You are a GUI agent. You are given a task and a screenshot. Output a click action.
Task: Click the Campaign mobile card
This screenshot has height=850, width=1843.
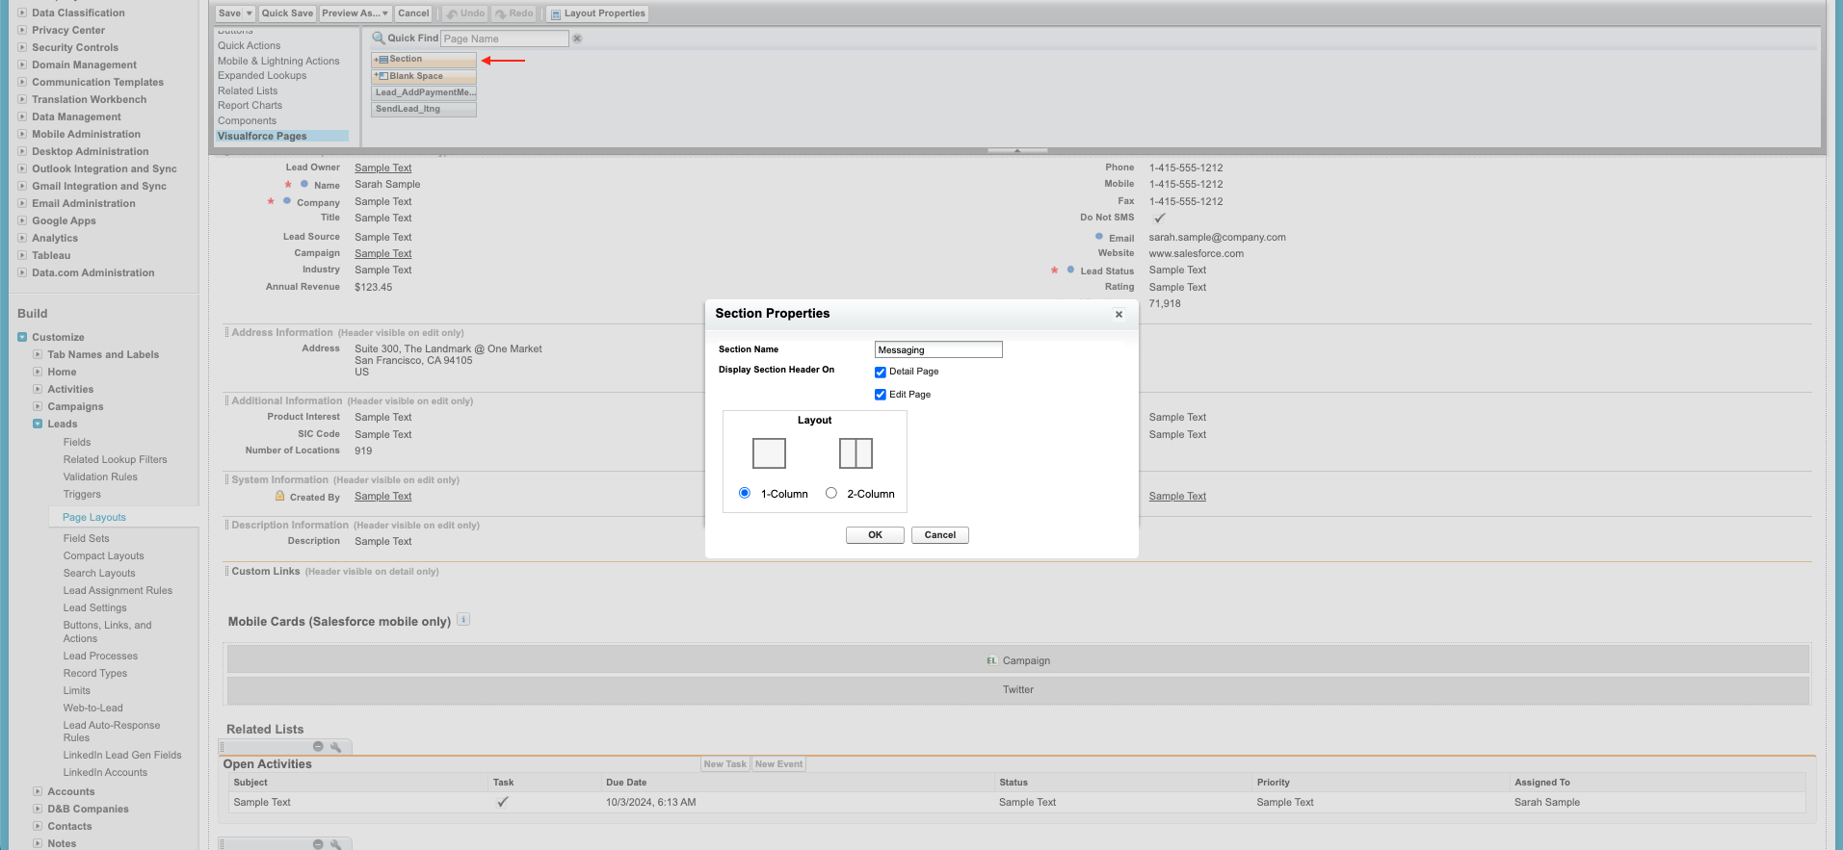(1018, 660)
